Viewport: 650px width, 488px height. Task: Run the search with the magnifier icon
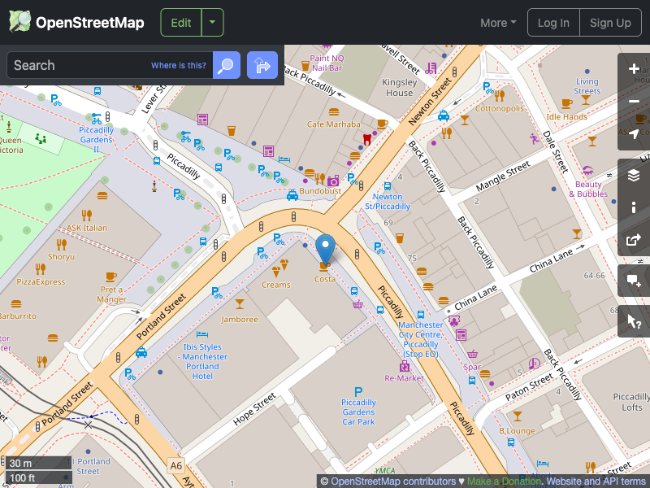(x=226, y=65)
